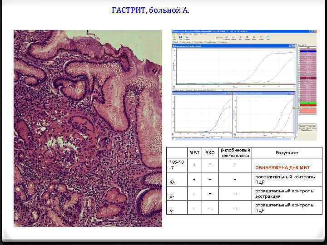327x245 pixels.
Task: Click the МБТ plus sign in row 185-10-7
Action: coord(194,165)
